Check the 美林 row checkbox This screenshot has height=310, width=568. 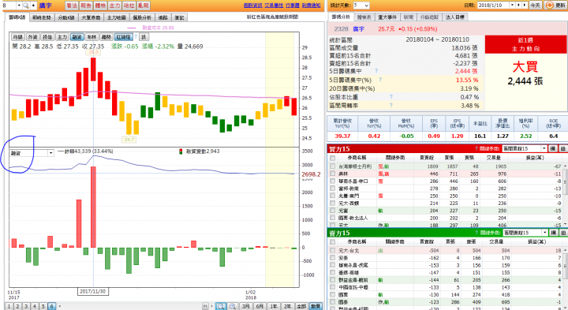pos(333,174)
